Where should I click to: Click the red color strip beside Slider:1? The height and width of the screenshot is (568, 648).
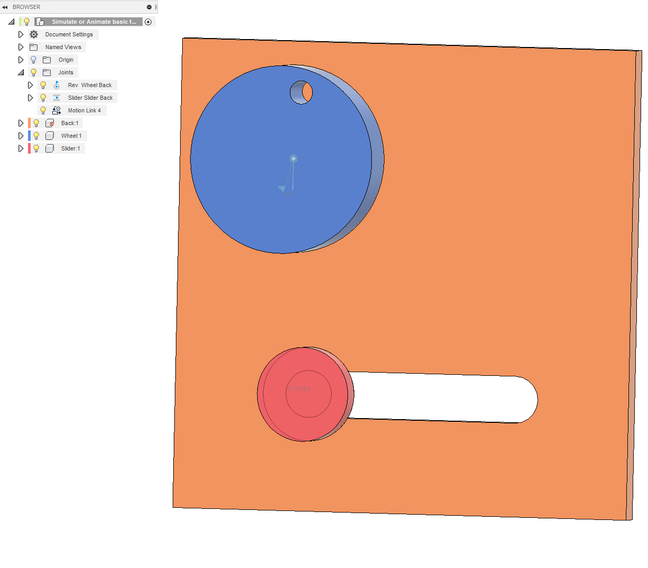(x=28, y=148)
